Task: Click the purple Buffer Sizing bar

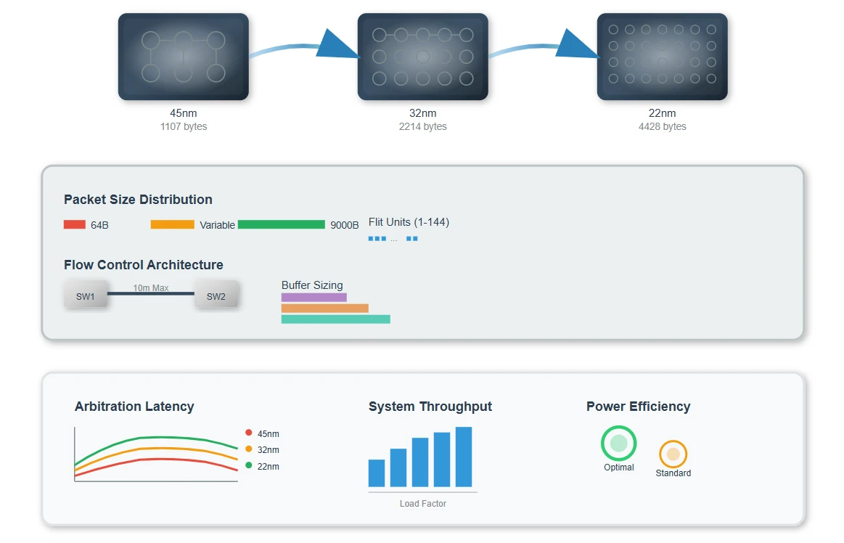Action: pyautogui.click(x=314, y=298)
